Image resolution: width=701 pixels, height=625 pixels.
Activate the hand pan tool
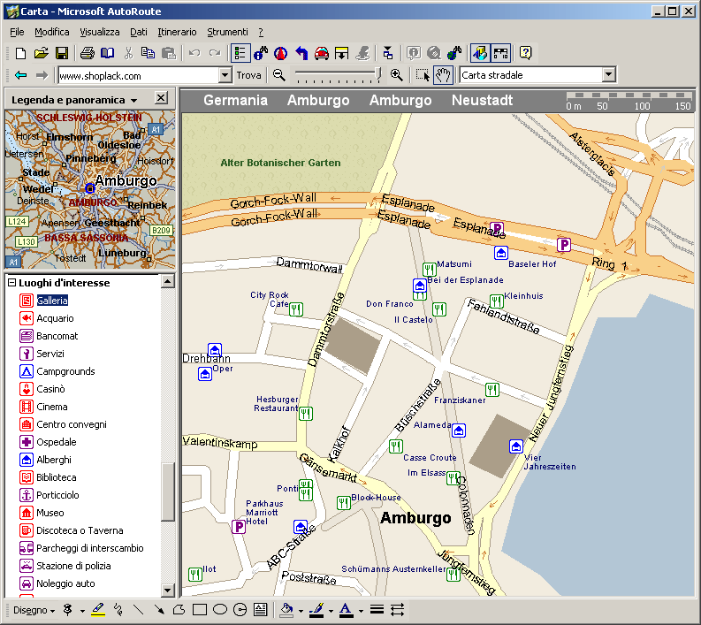[443, 75]
